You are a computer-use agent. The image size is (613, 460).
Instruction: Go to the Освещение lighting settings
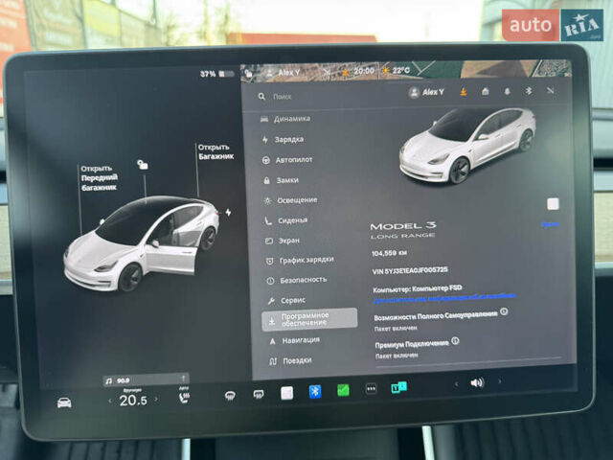(x=290, y=200)
